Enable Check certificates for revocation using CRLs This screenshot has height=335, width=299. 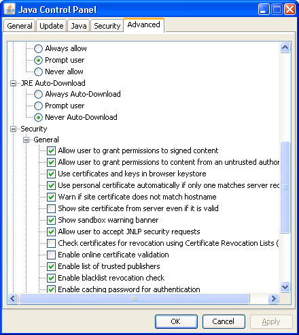pyautogui.click(x=51, y=243)
